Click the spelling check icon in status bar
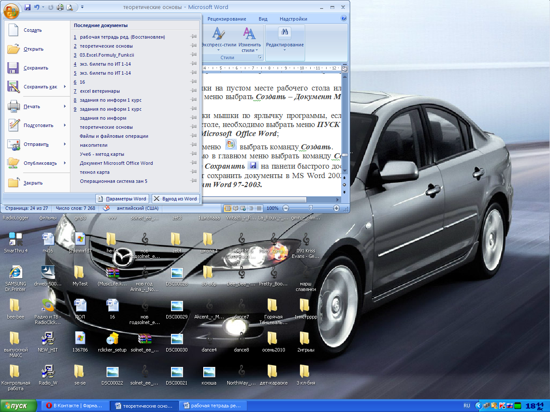This screenshot has width=550, height=412. (x=106, y=208)
